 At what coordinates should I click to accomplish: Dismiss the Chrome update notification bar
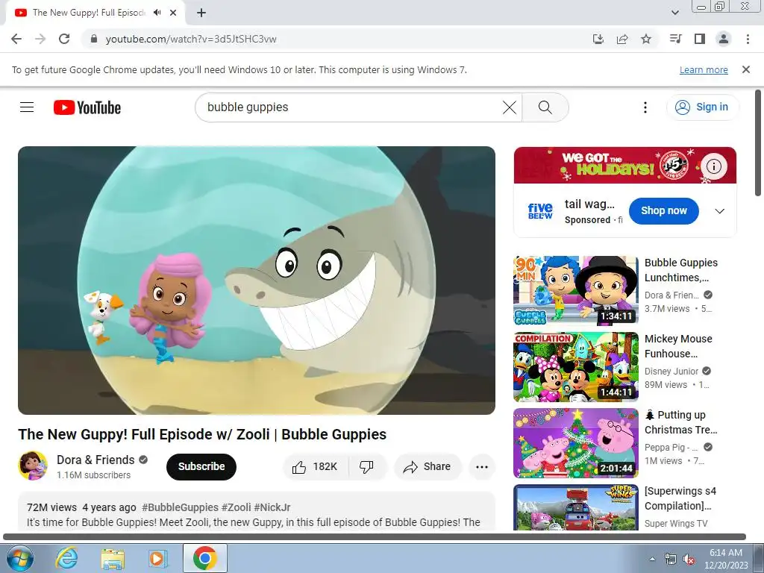746,69
